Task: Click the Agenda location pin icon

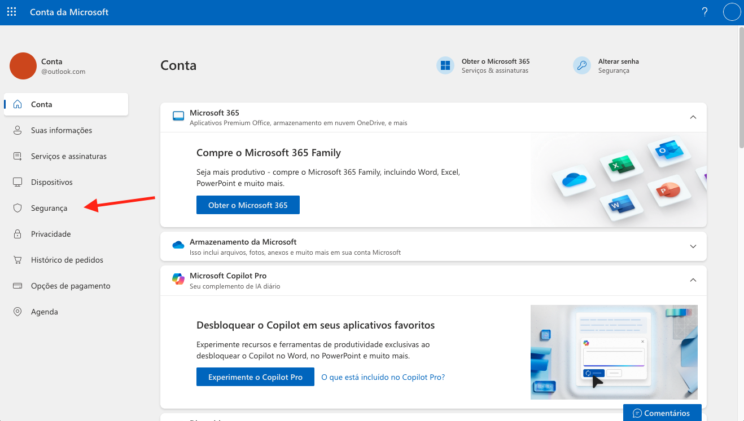Action: pyautogui.click(x=17, y=312)
